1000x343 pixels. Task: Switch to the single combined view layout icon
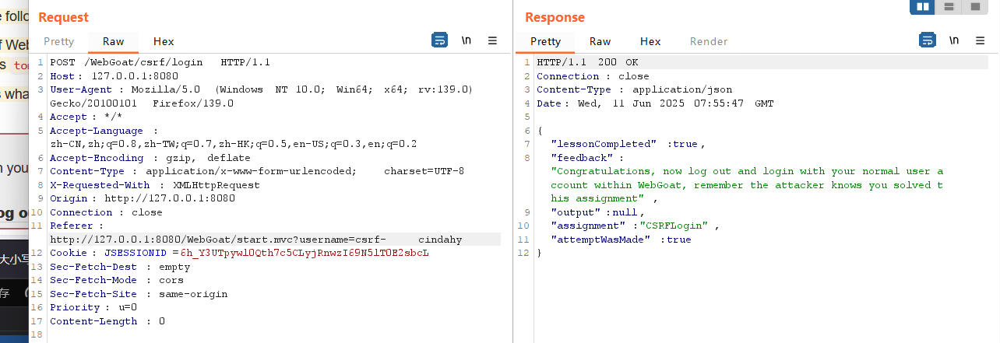(974, 7)
